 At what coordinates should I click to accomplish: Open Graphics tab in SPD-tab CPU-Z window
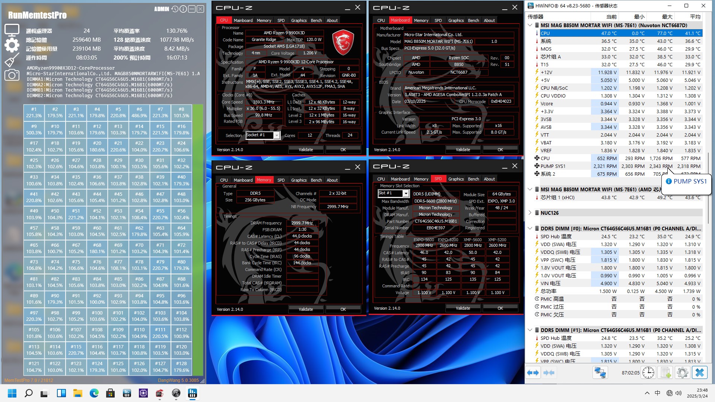[x=456, y=179]
